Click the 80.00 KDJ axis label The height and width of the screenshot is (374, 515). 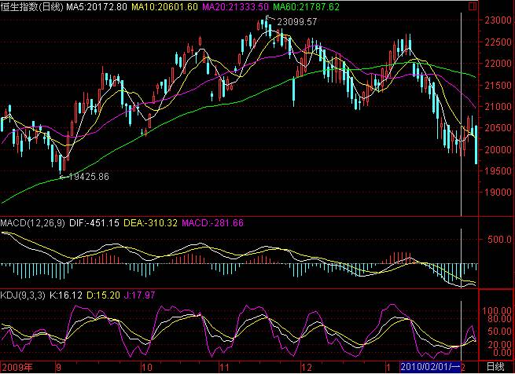(499, 318)
